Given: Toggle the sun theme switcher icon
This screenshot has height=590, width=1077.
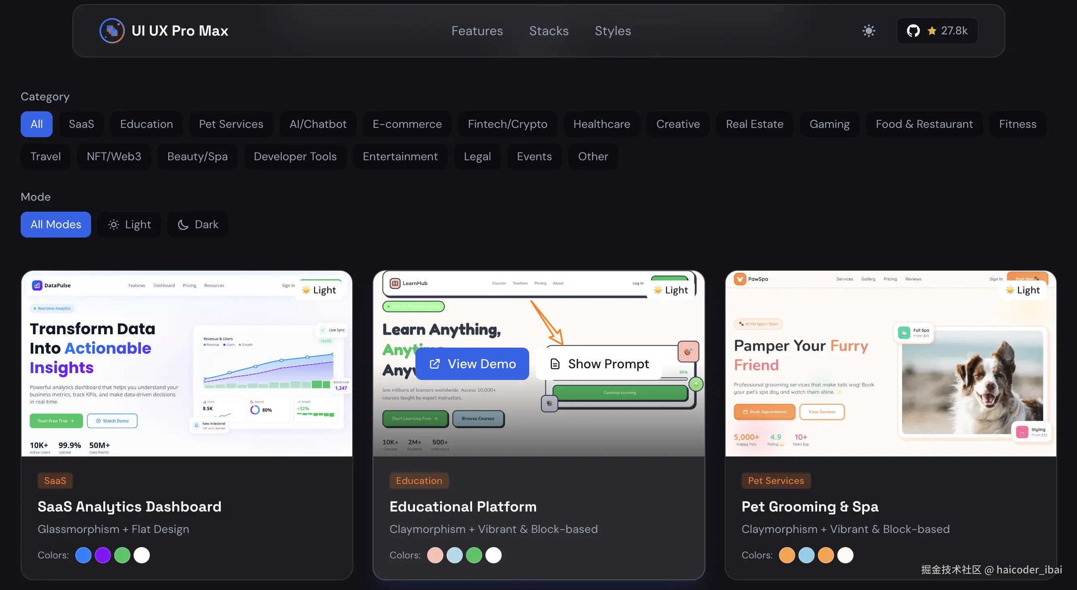Looking at the screenshot, I should pos(868,30).
